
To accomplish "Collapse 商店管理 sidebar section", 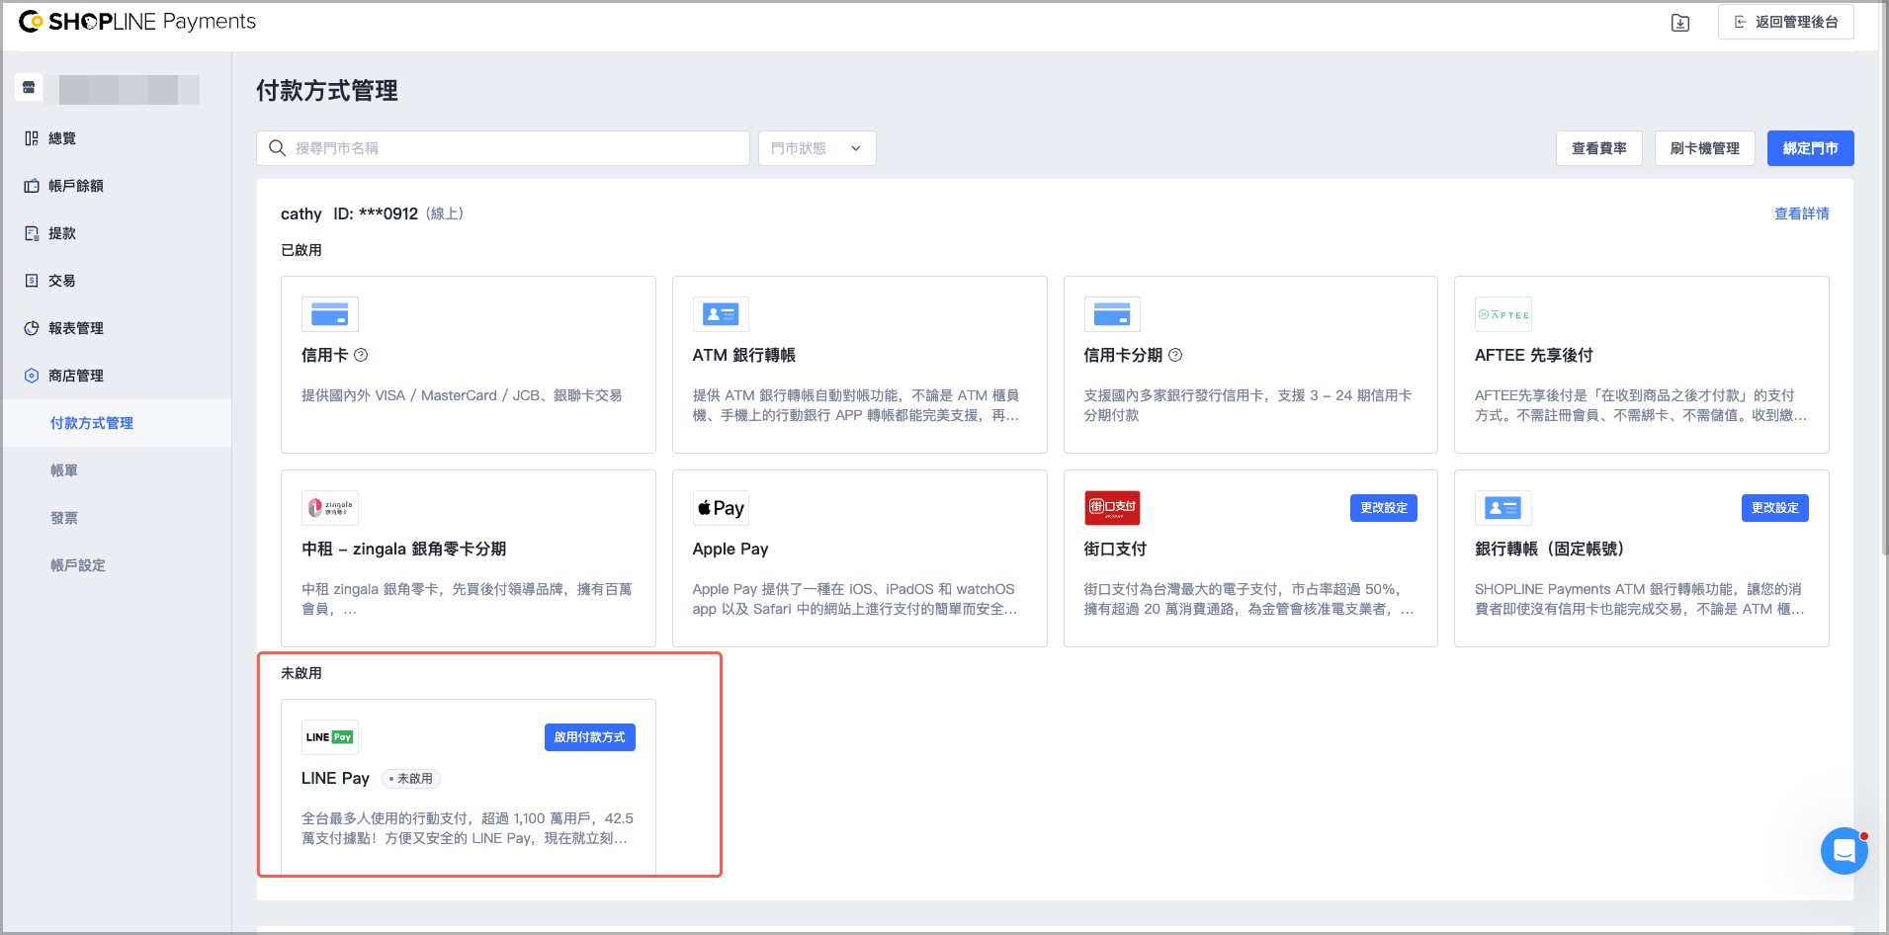I will click(117, 376).
